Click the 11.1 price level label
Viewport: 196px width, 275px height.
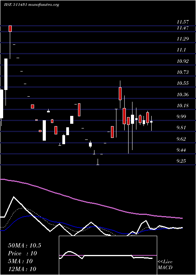(181, 50)
